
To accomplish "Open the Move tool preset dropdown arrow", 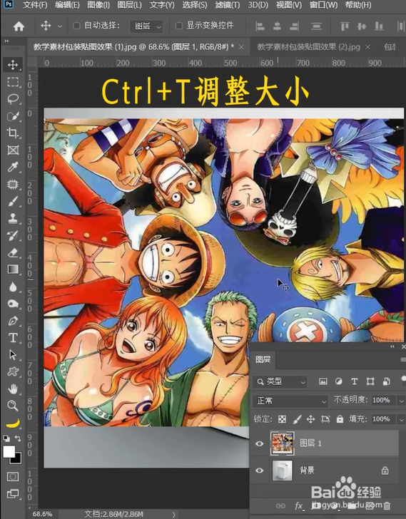I will 60,26.
